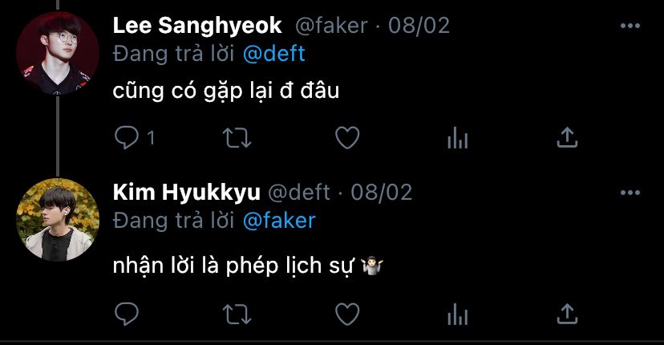This screenshot has height=345, width=664.
Task: View analytics on Kim Hyukkyu's tweet
Action: tap(457, 315)
